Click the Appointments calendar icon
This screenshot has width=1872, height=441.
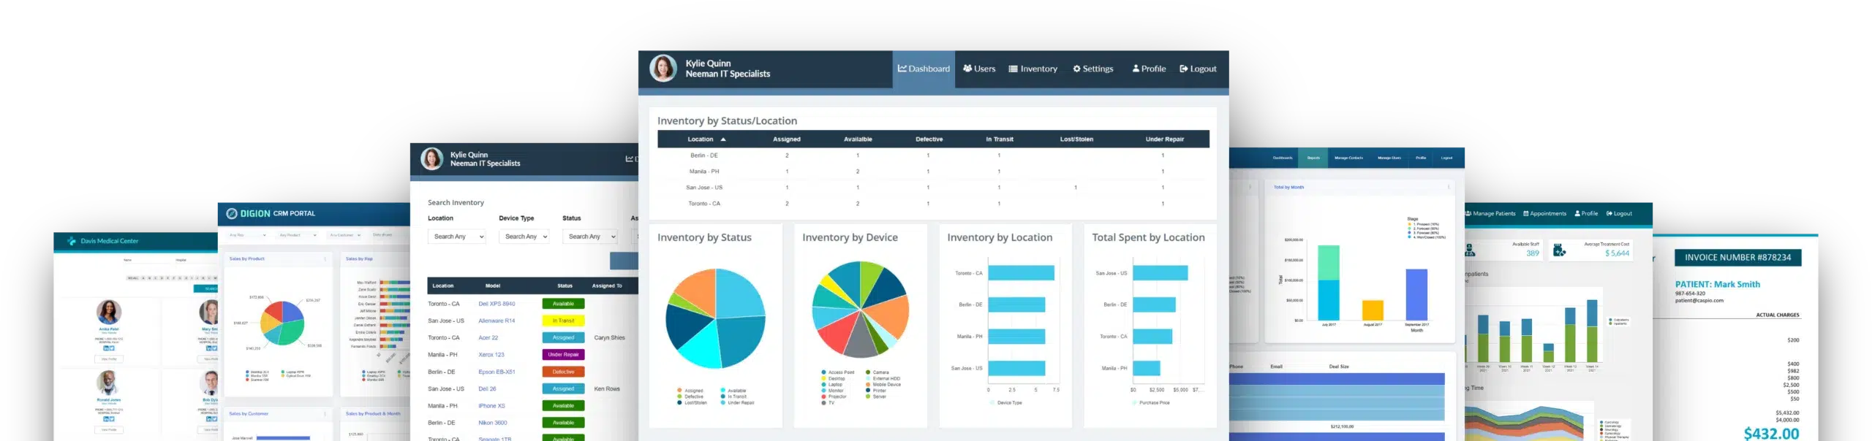point(1525,214)
